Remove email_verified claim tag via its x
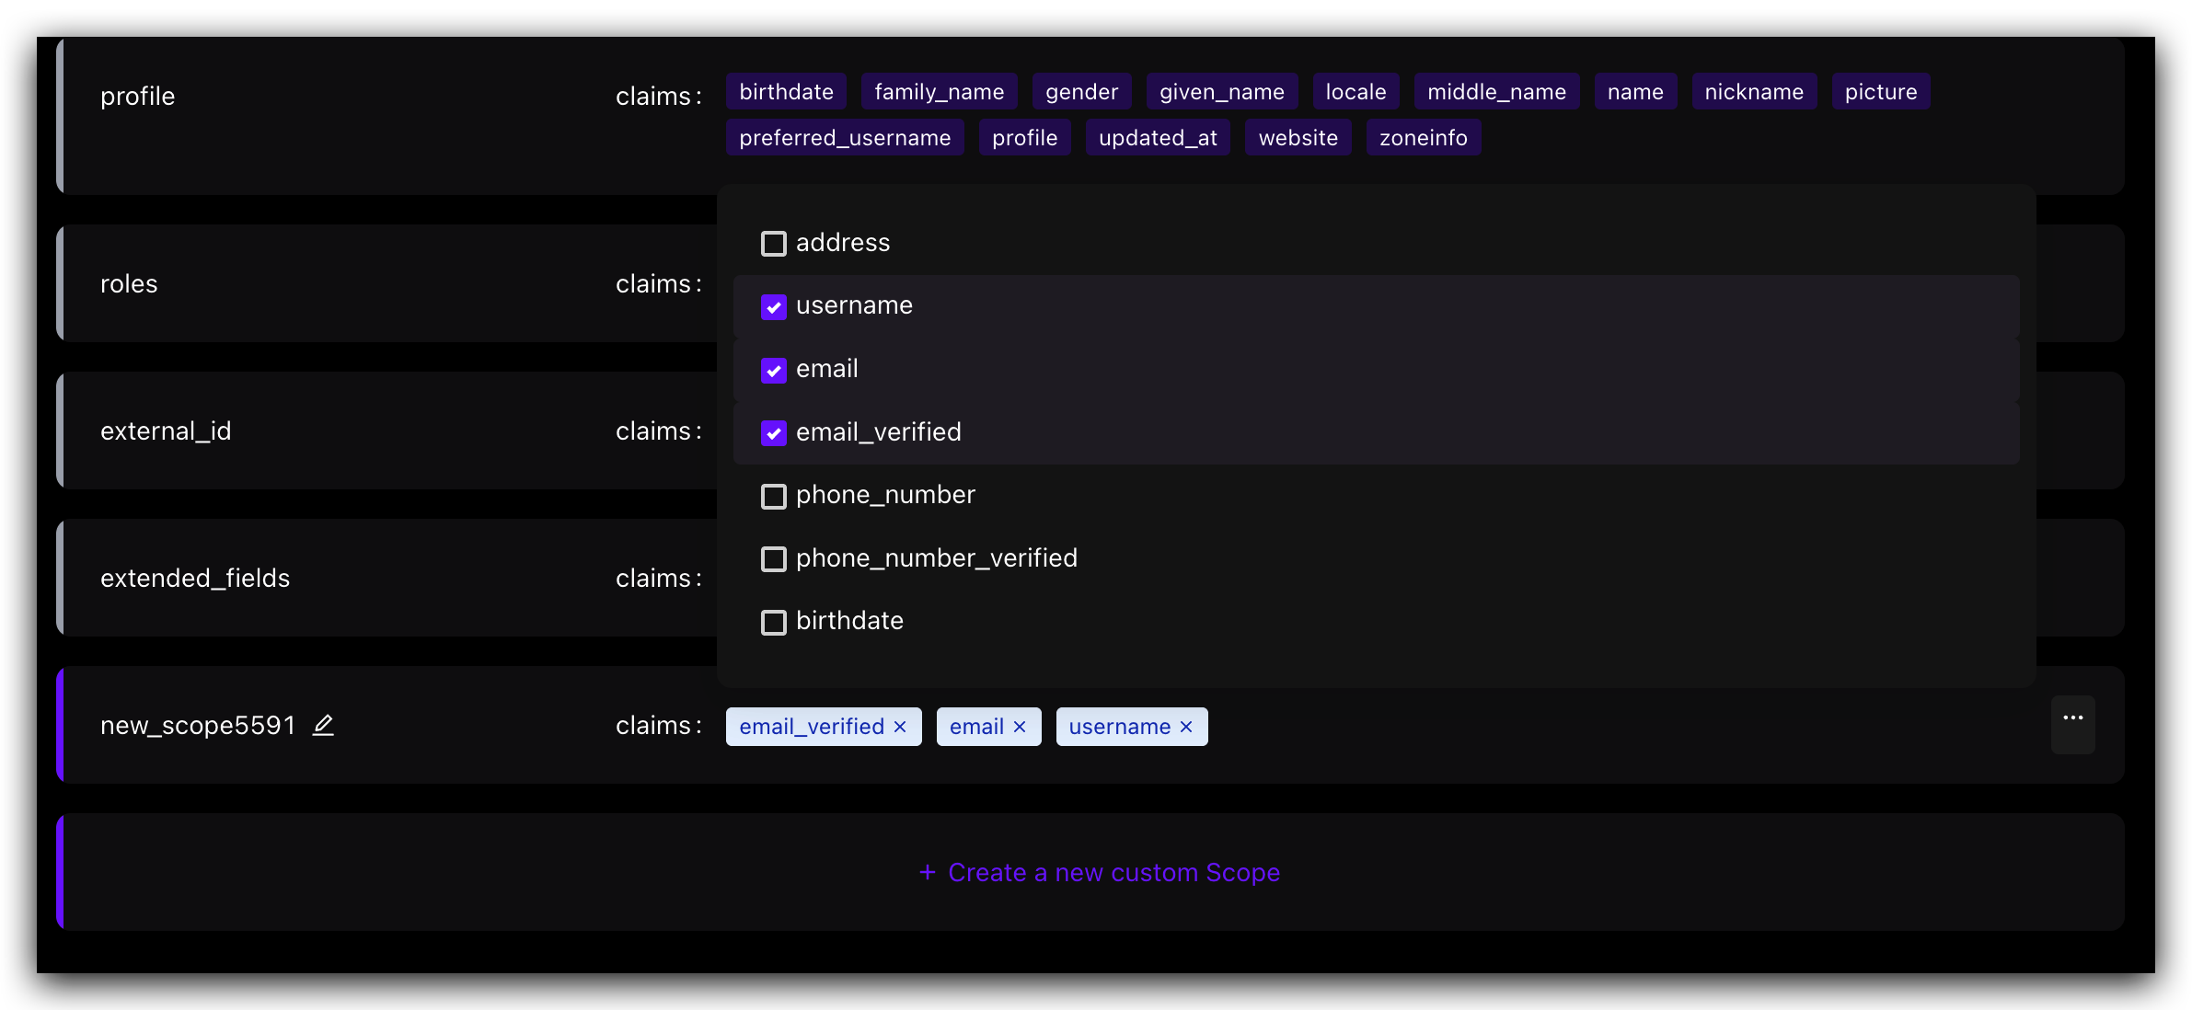 (900, 727)
